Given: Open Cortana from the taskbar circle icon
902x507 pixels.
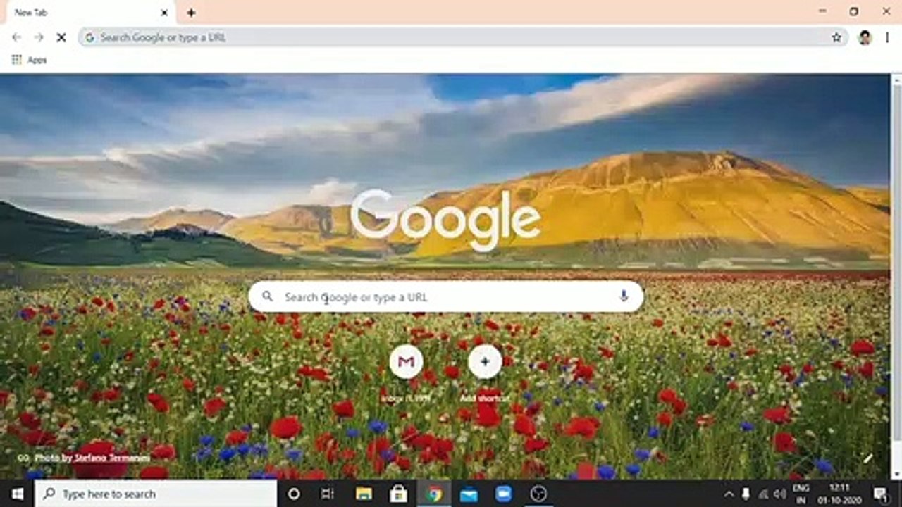Looking at the screenshot, I should tap(294, 494).
